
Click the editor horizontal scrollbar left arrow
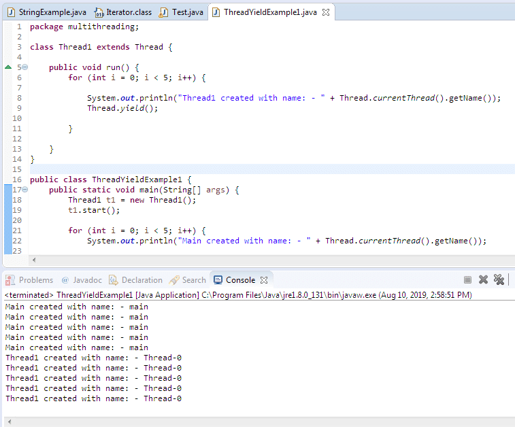pos(34,260)
